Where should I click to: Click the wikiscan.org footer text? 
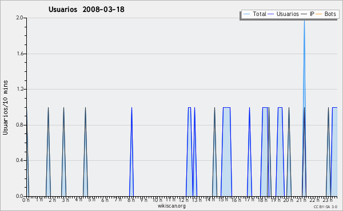coord(171,206)
